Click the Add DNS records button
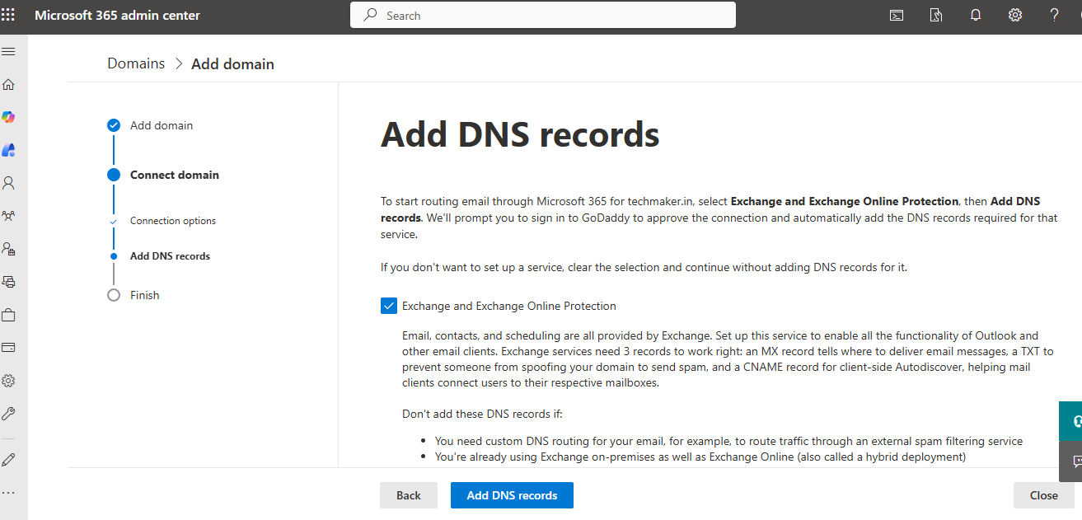 512,495
